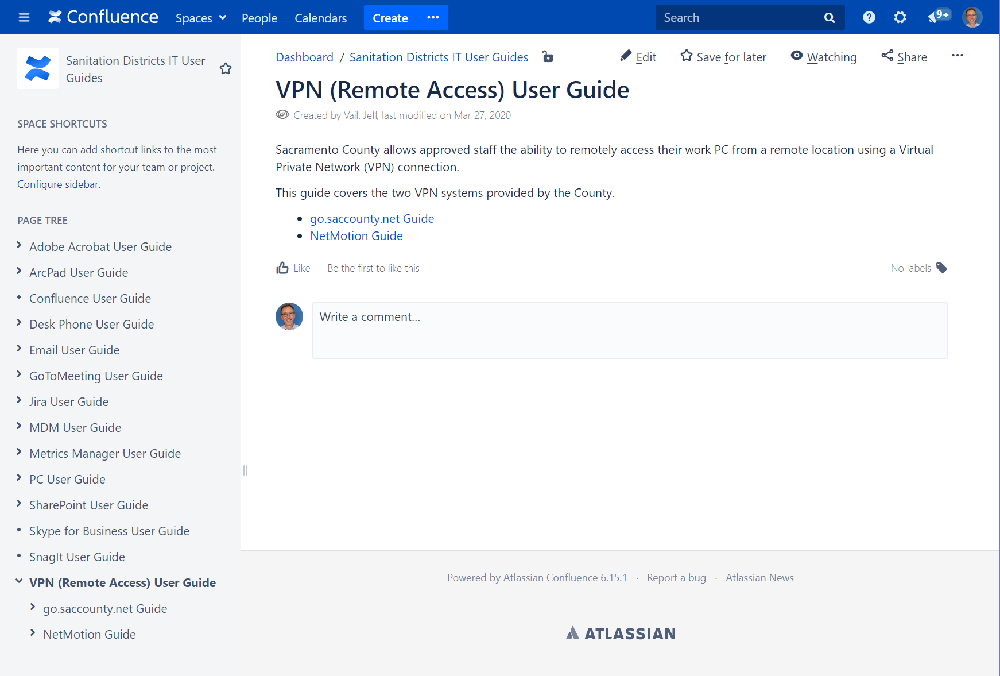Open Sanitation Districts IT User Guides breadcrumb
Viewport: 1000px width, 676px height.
[439, 57]
